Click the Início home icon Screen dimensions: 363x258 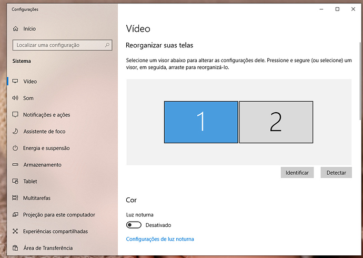pos(15,29)
